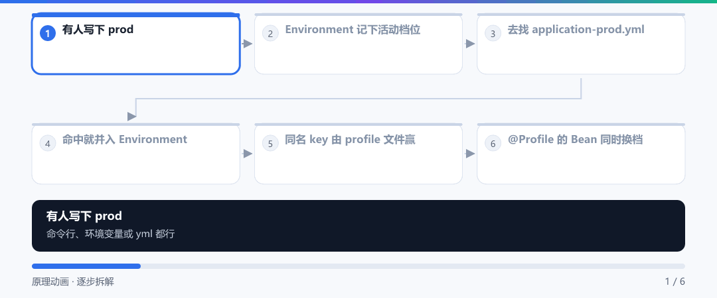
Task: Select step 6 "@Profile 的 Bean 同时换档"
Action: click(581, 154)
